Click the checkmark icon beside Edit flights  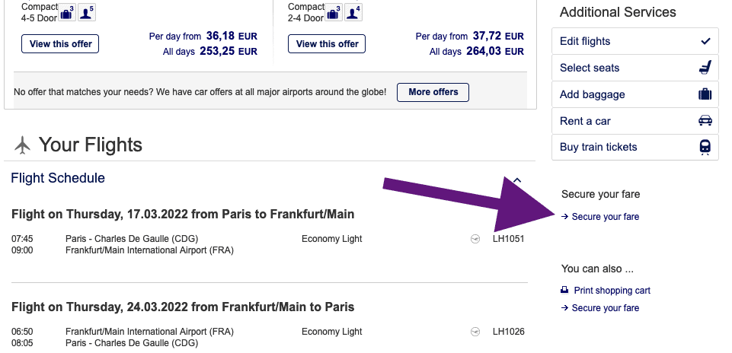(705, 41)
